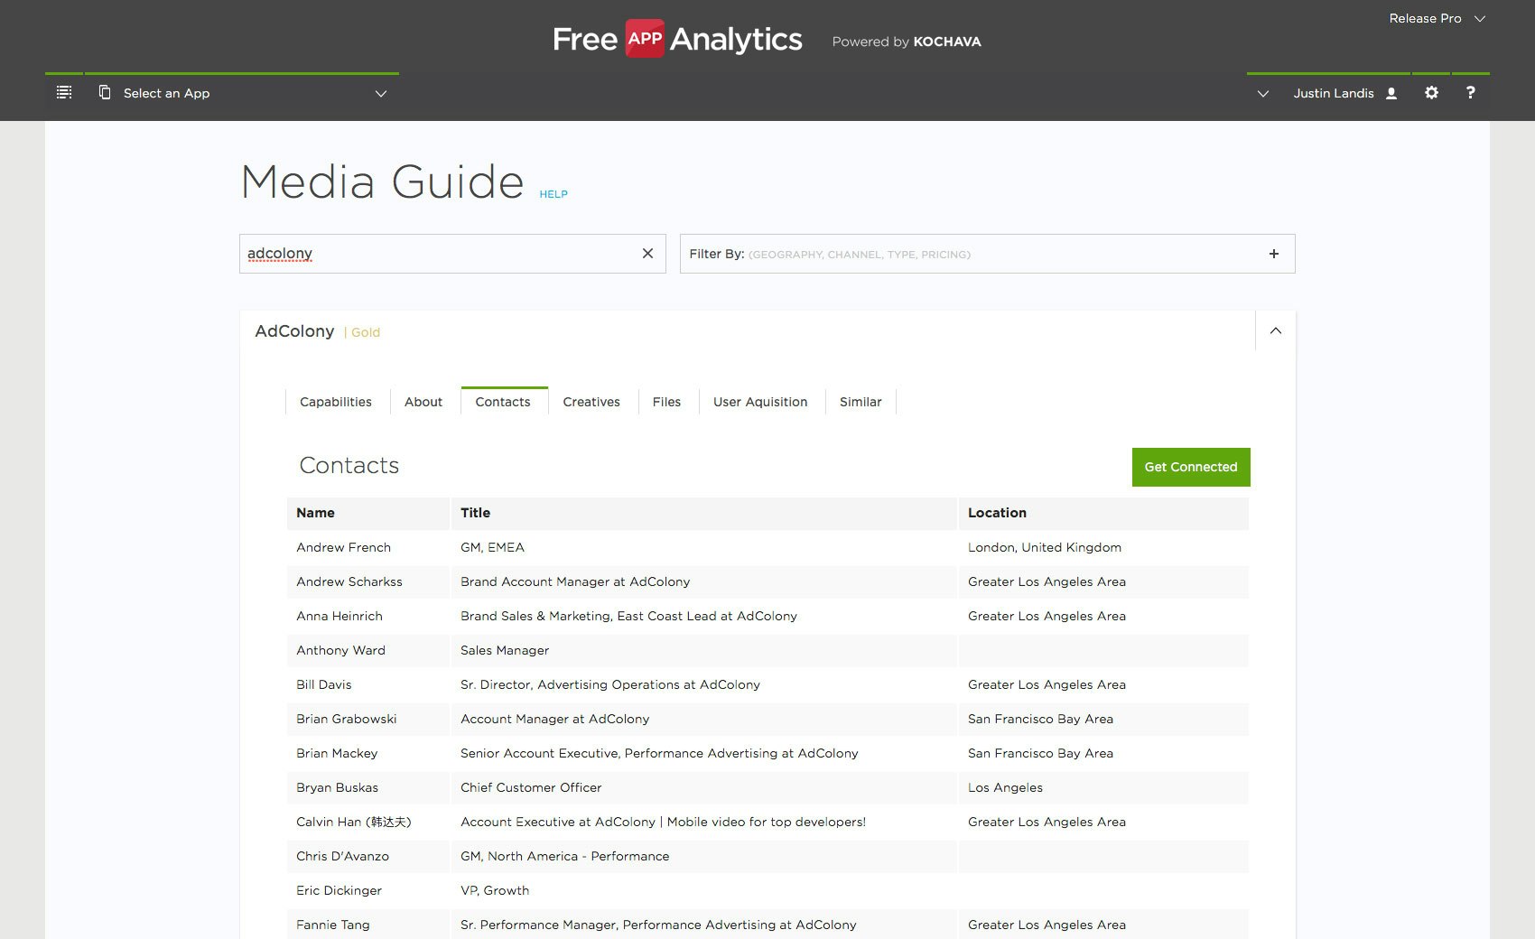Image resolution: width=1535 pixels, height=939 pixels.
Task: Open the HELP link beside Media Guide
Action: pyautogui.click(x=554, y=194)
